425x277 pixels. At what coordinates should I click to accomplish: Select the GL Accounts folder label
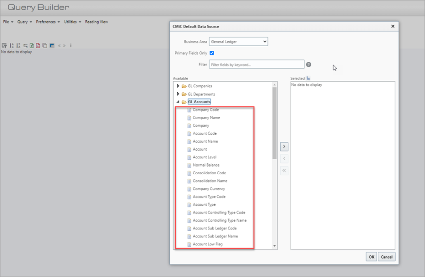(x=199, y=102)
